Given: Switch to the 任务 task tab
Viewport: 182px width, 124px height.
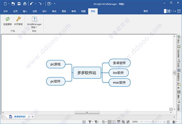Looking at the screenshot, I should [x=35, y=11].
